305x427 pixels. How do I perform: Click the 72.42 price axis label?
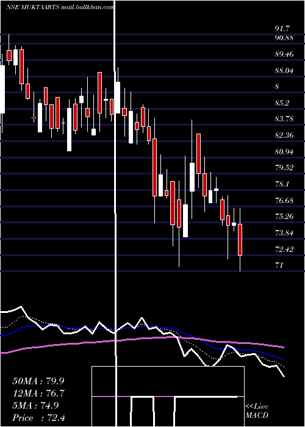[x=284, y=249]
